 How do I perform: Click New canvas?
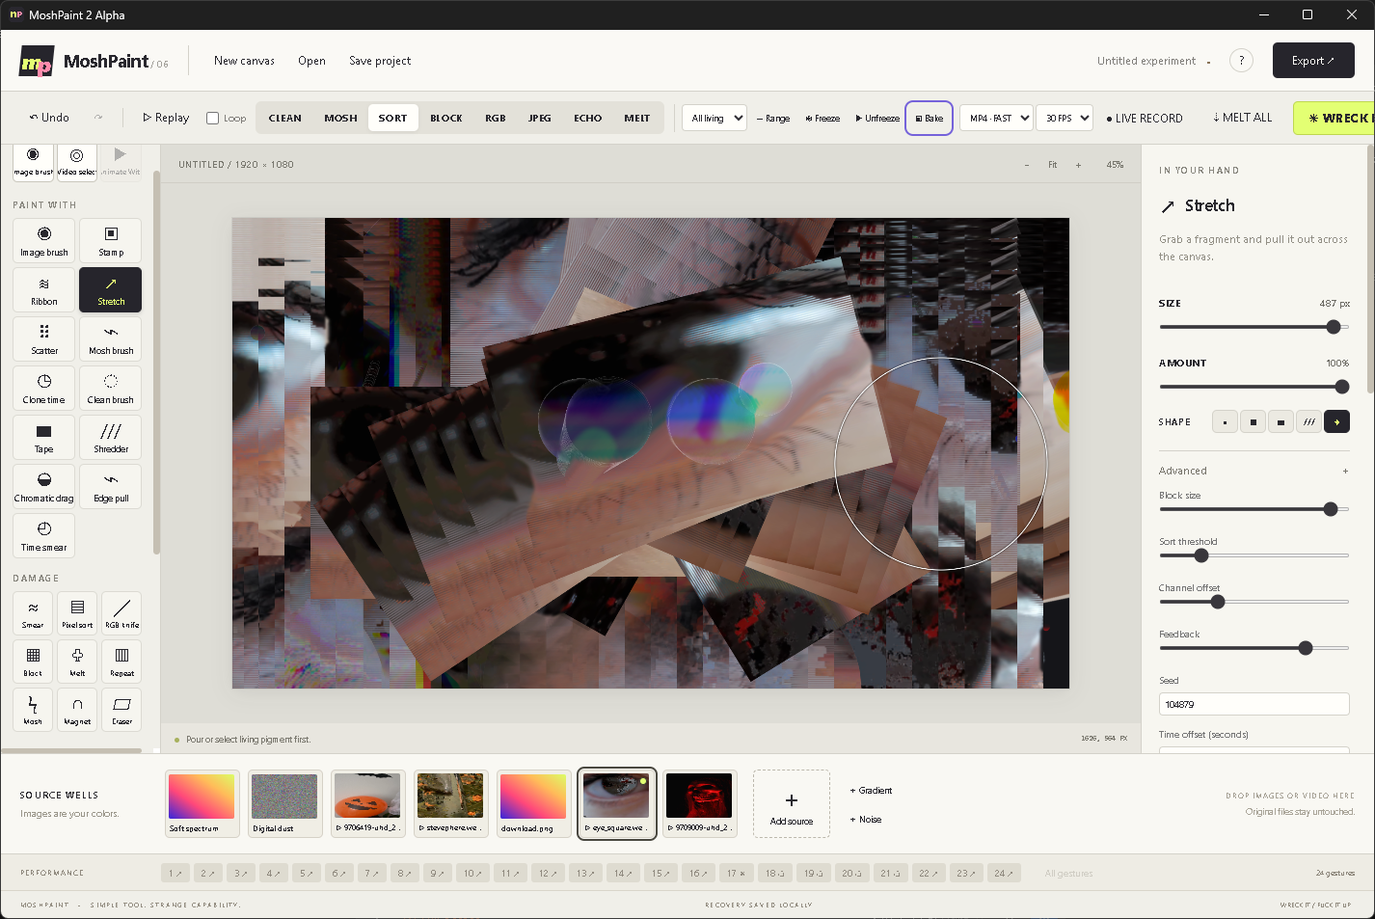244,61
